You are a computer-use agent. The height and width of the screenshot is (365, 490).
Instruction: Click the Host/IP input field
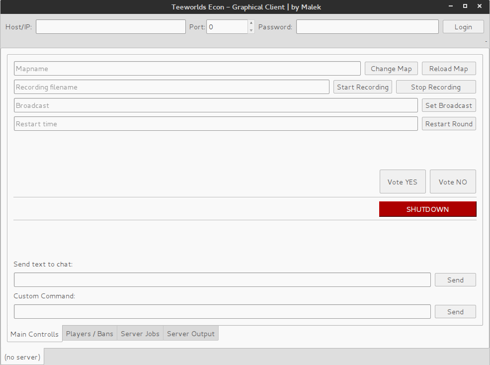(x=111, y=27)
